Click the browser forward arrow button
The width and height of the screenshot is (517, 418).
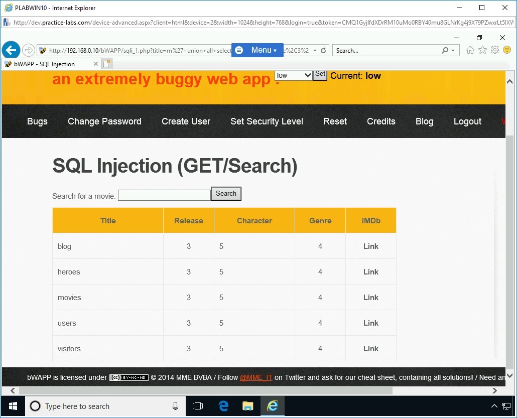pos(29,50)
